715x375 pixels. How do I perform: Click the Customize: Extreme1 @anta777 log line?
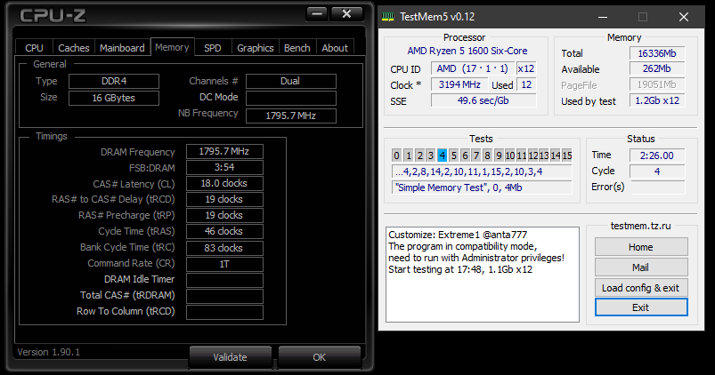tap(458, 235)
